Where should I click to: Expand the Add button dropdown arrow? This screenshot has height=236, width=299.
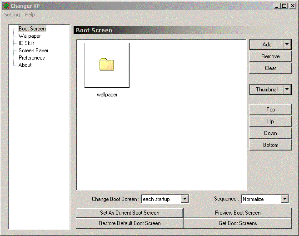[287, 45]
